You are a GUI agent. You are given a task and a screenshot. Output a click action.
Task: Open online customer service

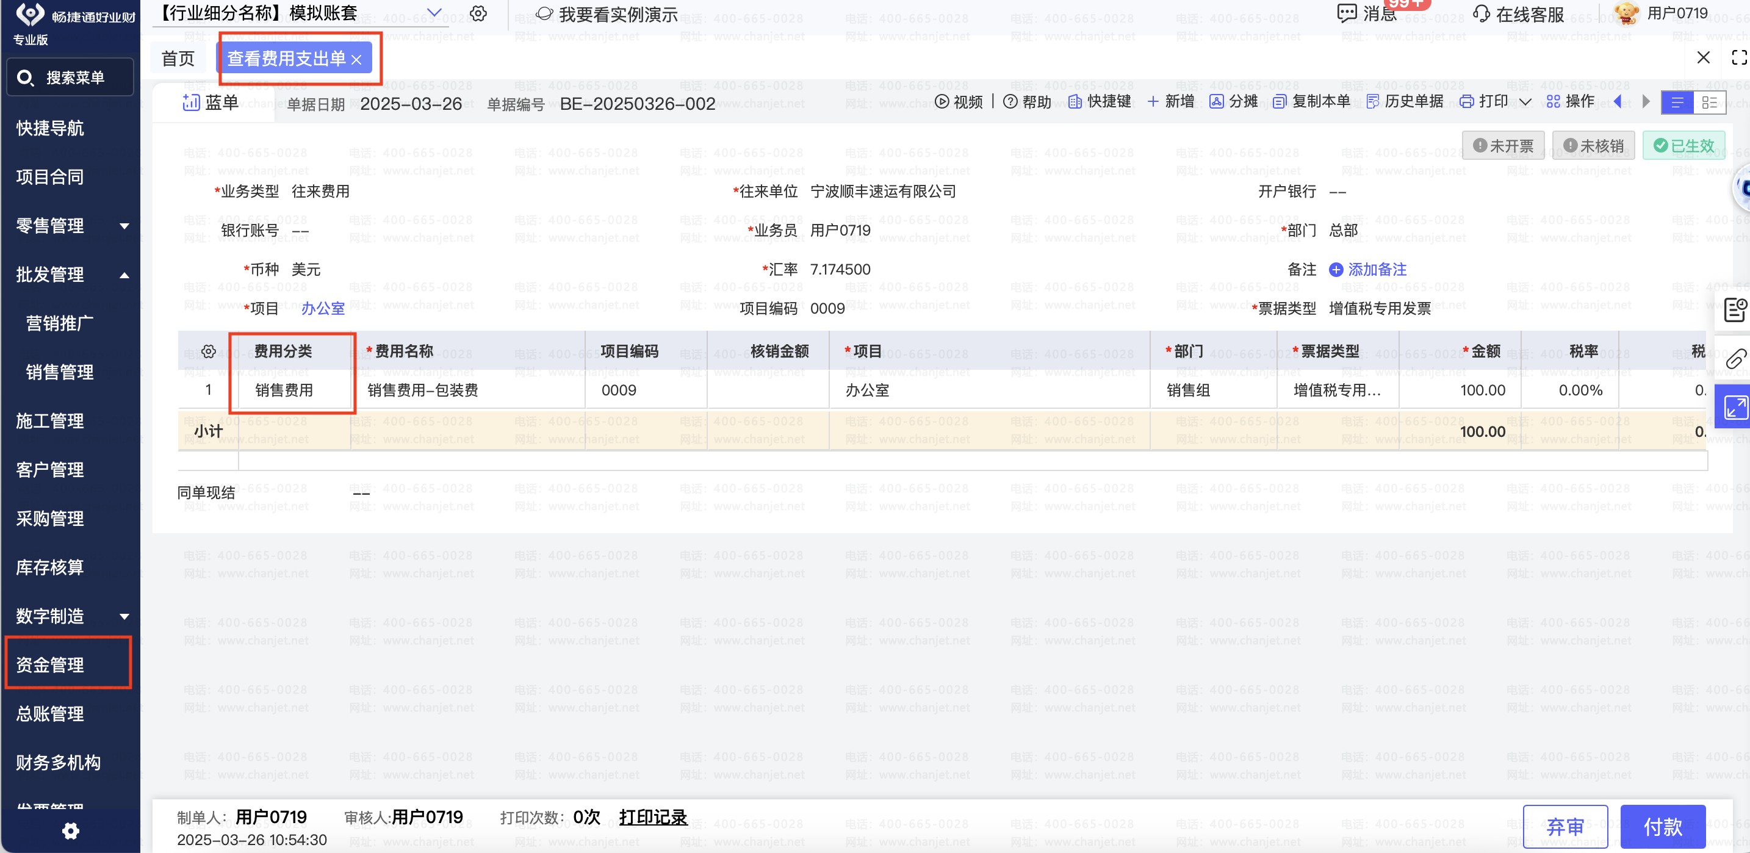[1518, 14]
